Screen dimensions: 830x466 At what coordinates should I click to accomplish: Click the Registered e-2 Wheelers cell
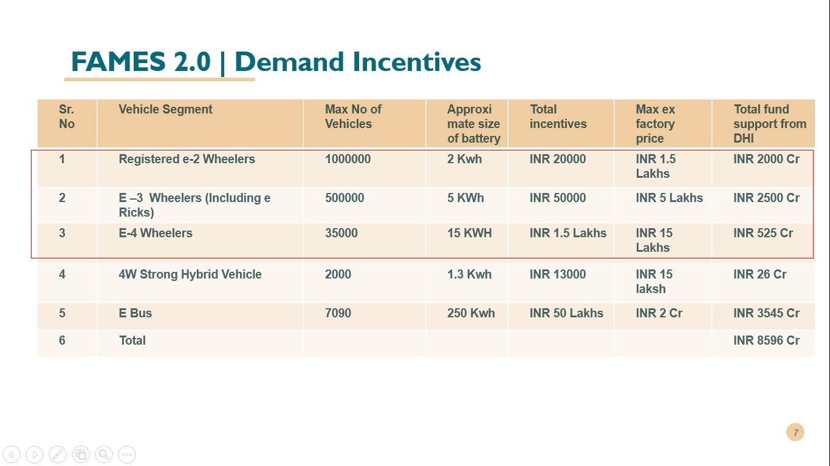(187, 160)
